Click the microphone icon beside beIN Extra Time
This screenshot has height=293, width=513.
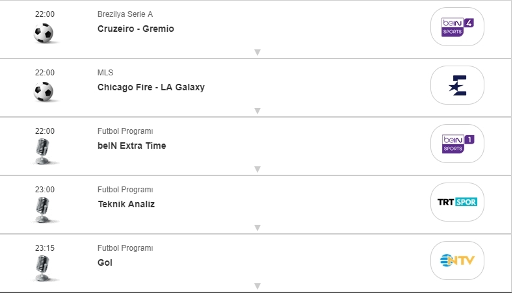[x=44, y=151]
